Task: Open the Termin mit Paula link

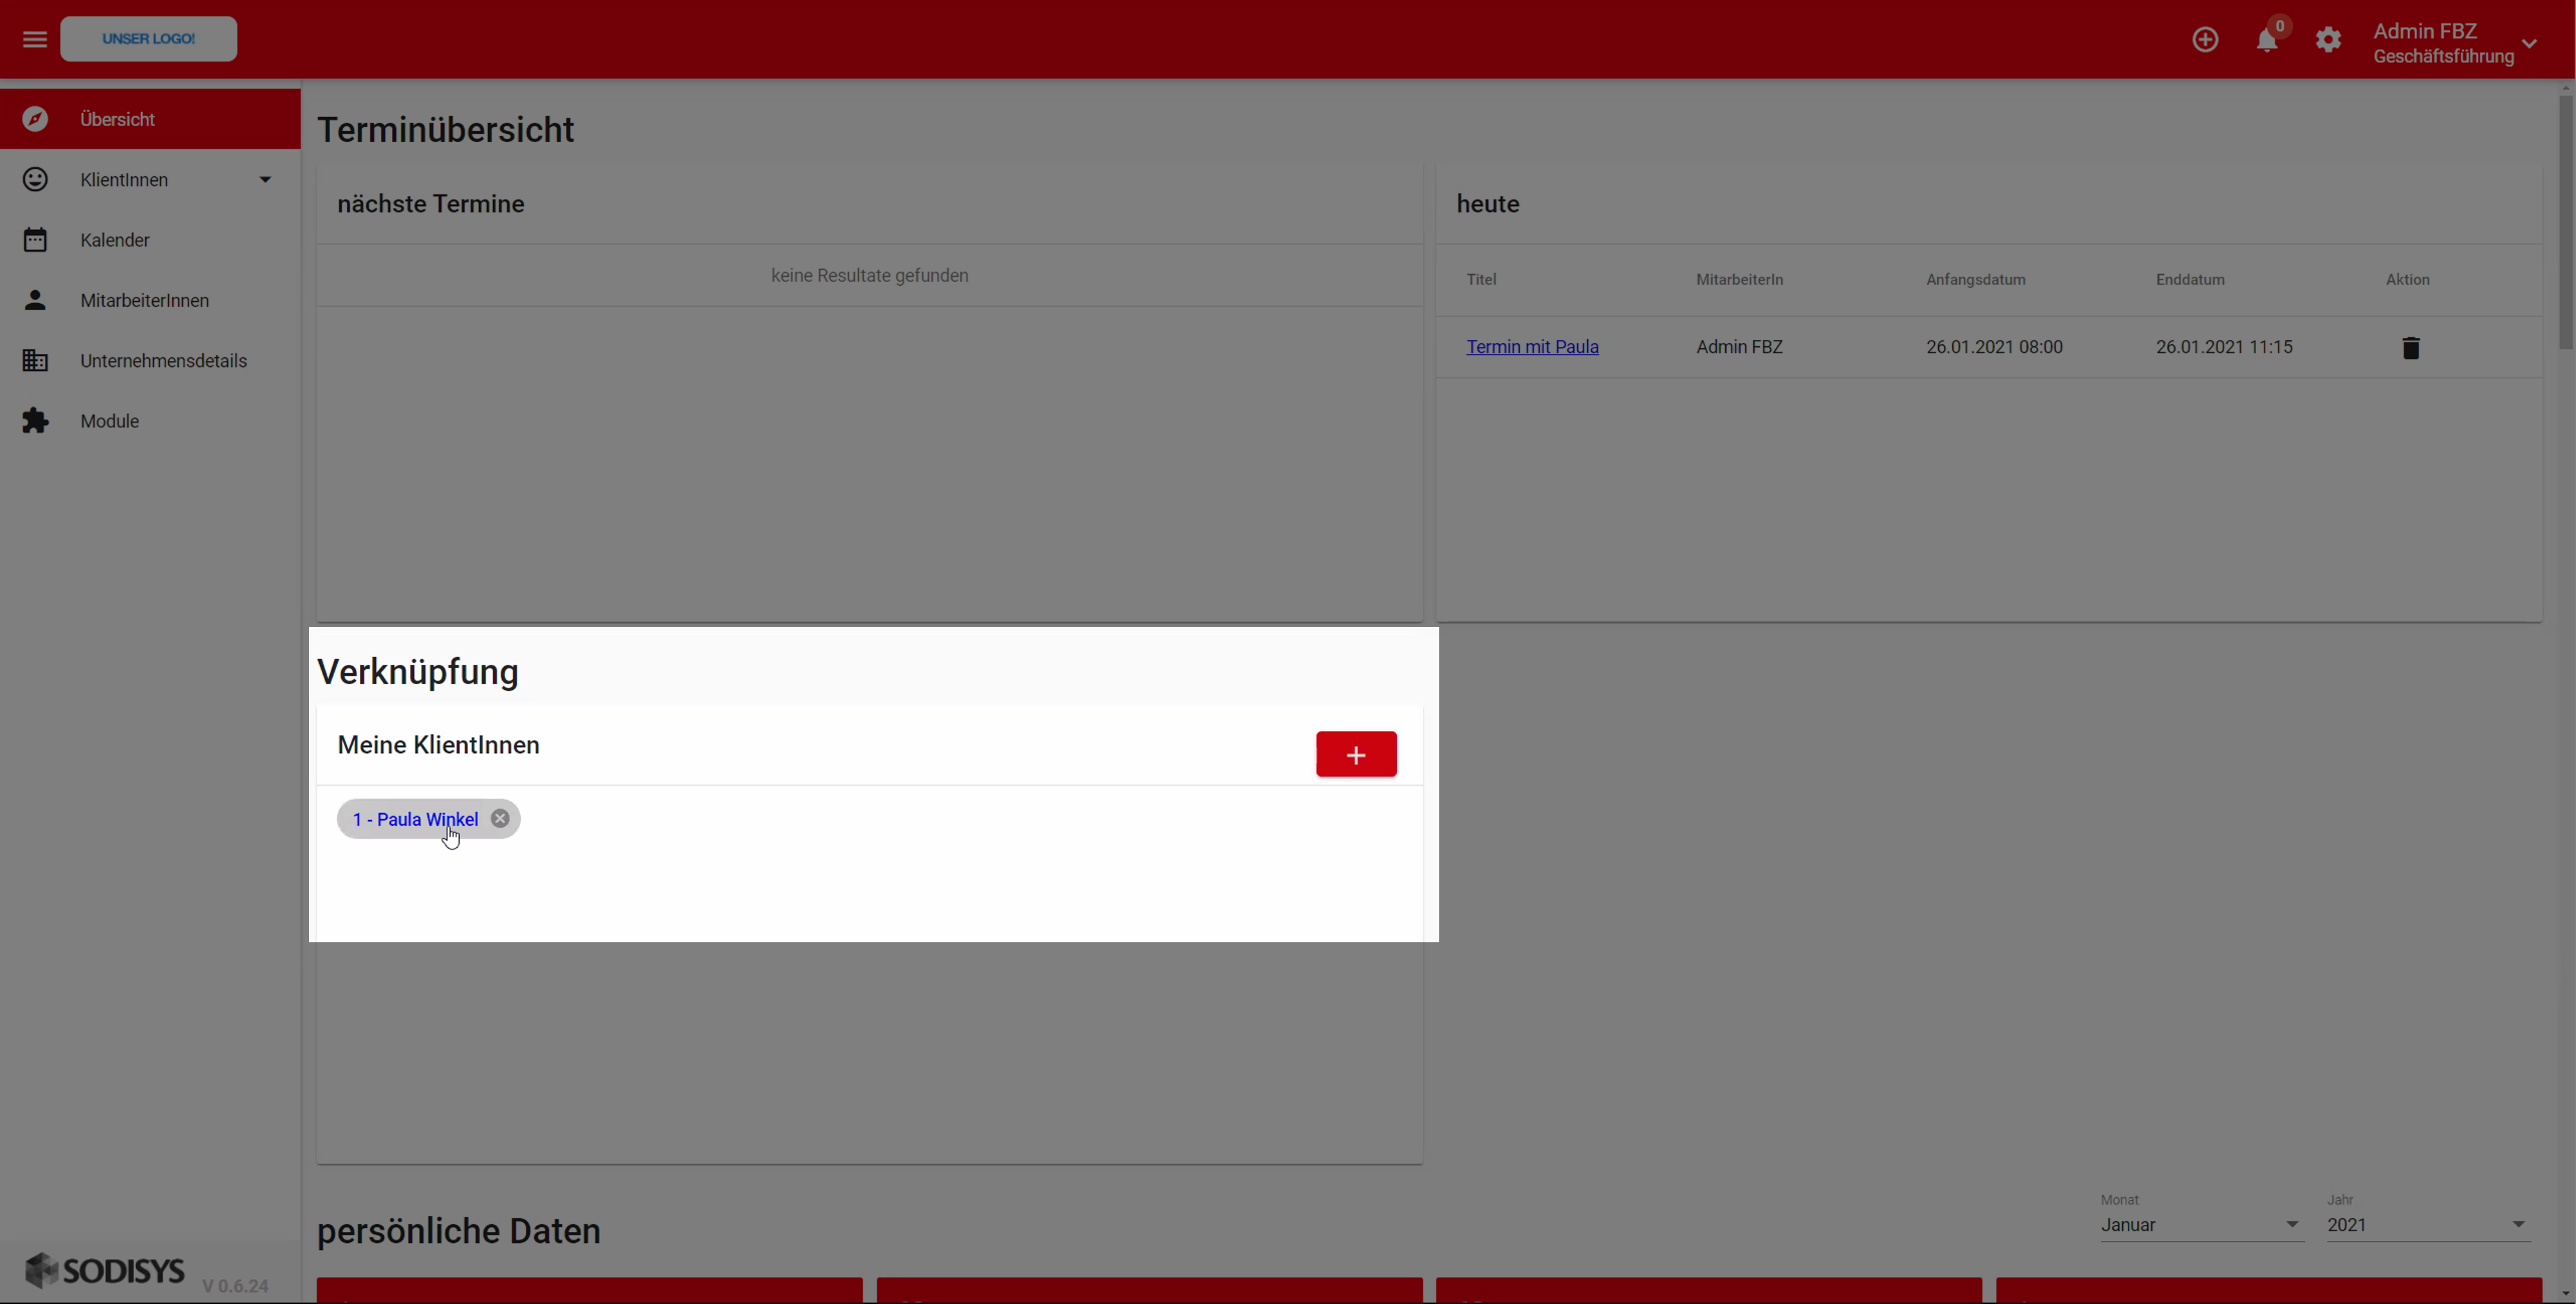Action: coord(1532,347)
